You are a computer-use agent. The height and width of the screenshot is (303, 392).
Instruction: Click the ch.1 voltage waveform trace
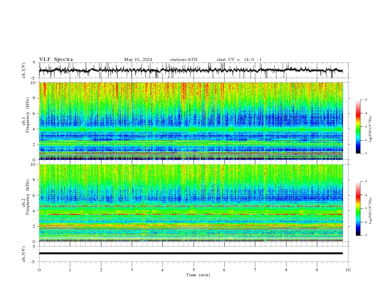click(x=191, y=70)
